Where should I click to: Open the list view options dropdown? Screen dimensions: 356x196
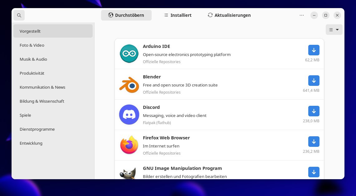point(334,30)
